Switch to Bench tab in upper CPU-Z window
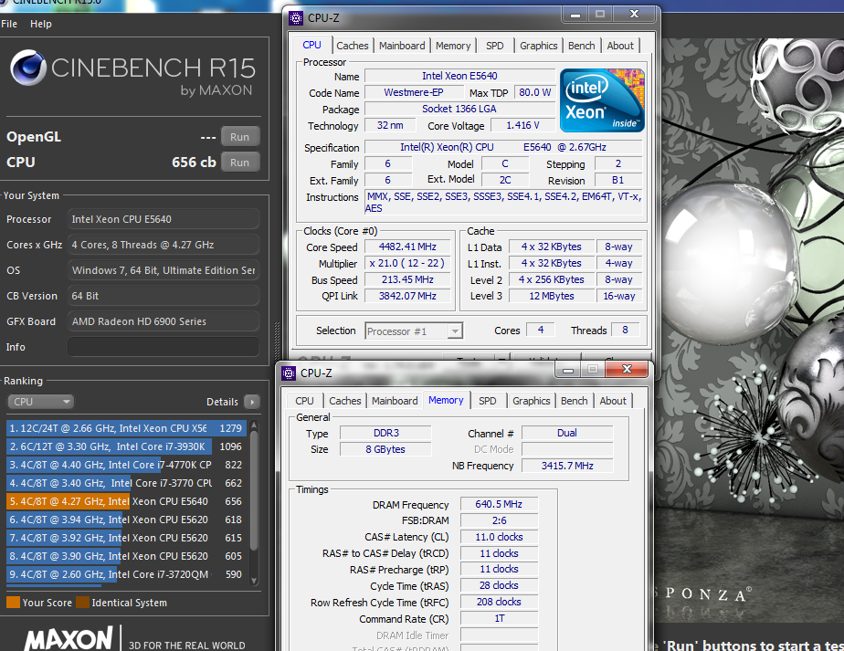Image resolution: width=844 pixels, height=651 pixels. coord(581,46)
